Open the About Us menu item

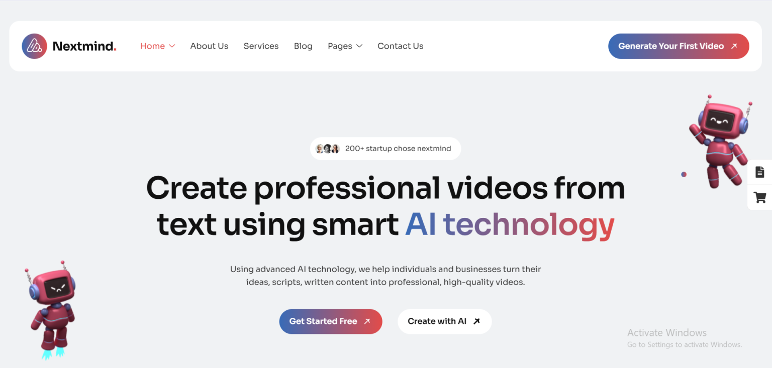click(209, 46)
